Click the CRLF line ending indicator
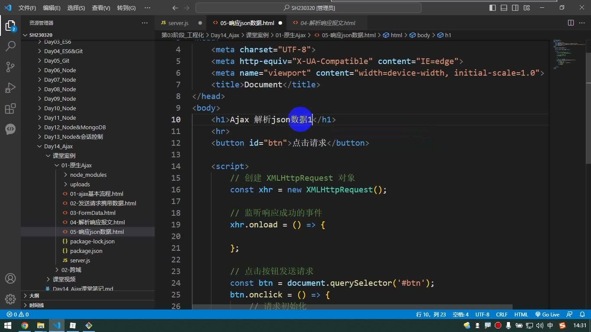591x332 pixels. [502, 315]
